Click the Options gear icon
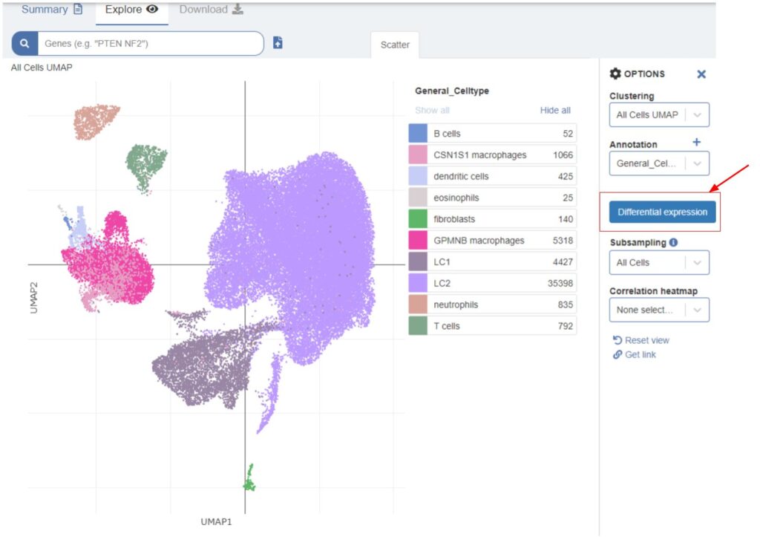This screenshot has height=537, width=760. click(x=615, y=74)
